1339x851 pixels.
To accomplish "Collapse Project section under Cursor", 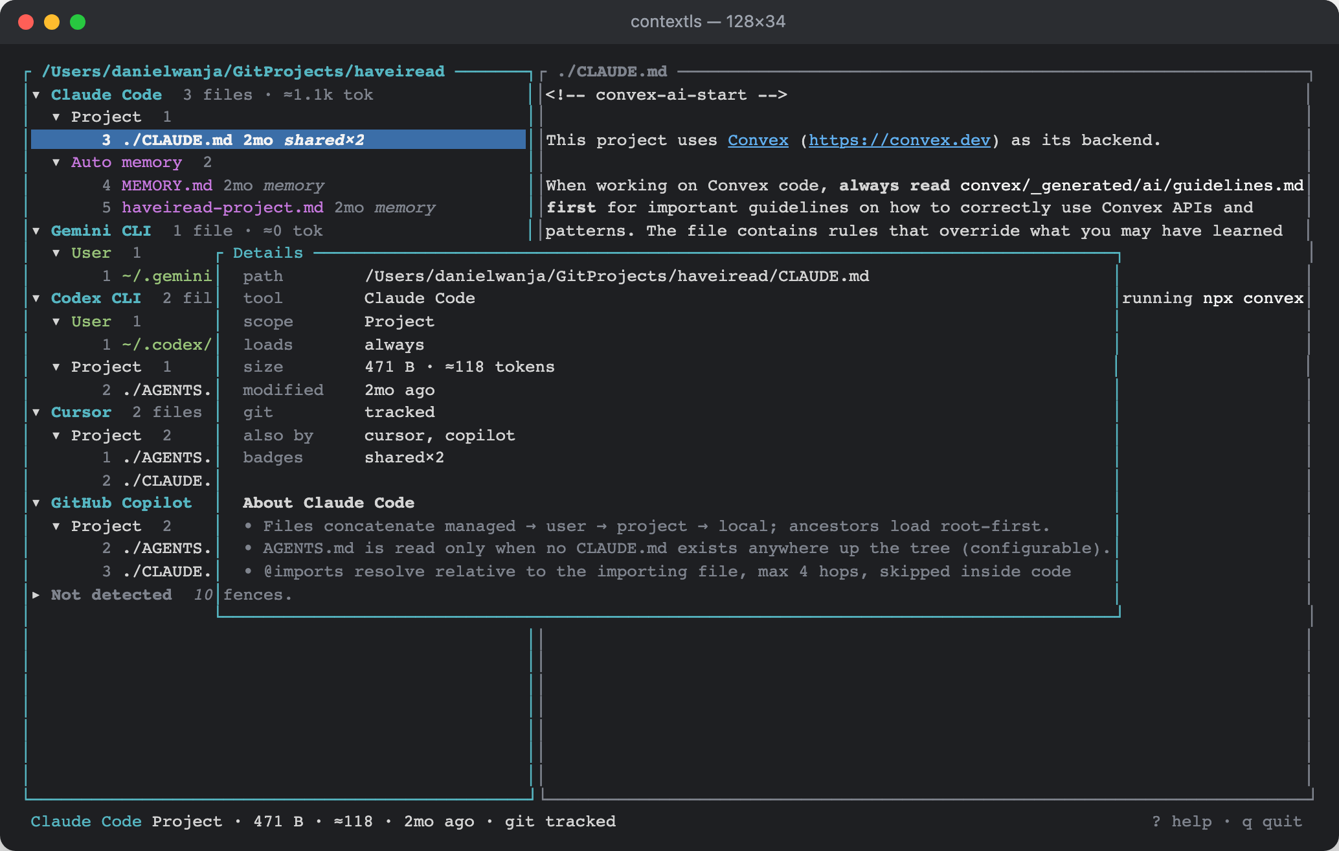I will pos(56,436).
